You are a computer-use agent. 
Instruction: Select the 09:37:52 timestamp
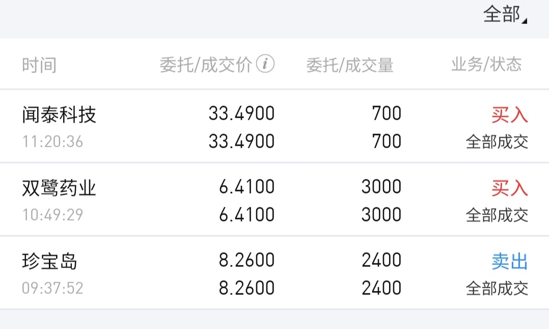[52, 288]
